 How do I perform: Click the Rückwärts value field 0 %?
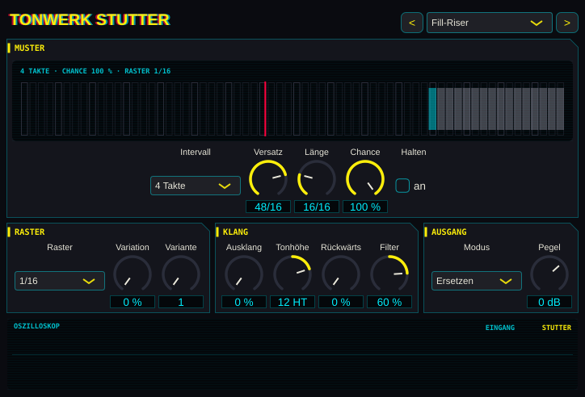[341, 302]
